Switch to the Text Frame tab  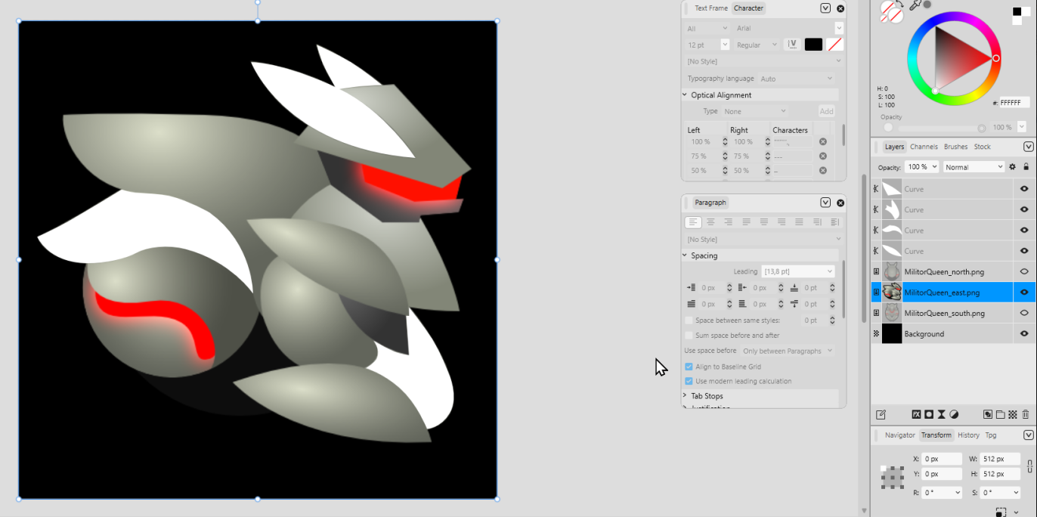tap(711, 8)
